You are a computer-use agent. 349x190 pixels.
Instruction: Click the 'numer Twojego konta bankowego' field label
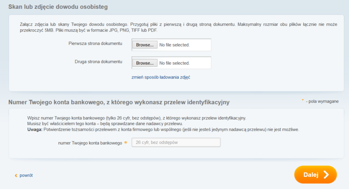click(90, 143)
